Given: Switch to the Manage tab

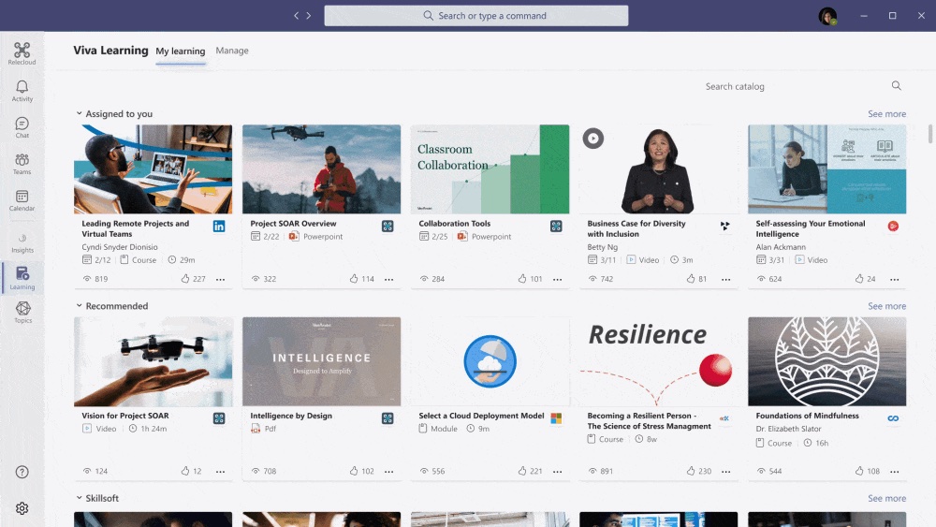Looking at the screenshot, I should pos(232,51).
